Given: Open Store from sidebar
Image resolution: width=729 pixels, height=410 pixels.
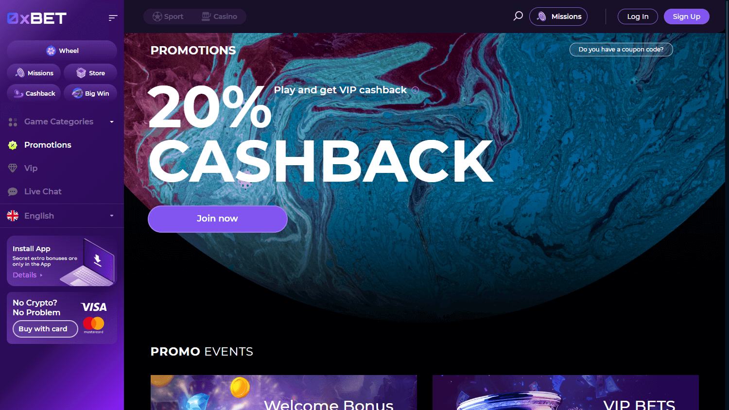Looking at the screenshot, I should (x=90, y=73).
